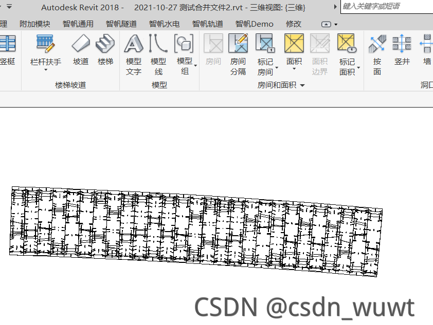The width and height of the screenshot is (433, 325).
Task: Open the 修改 ribbon tab
Action: point(293,24)
